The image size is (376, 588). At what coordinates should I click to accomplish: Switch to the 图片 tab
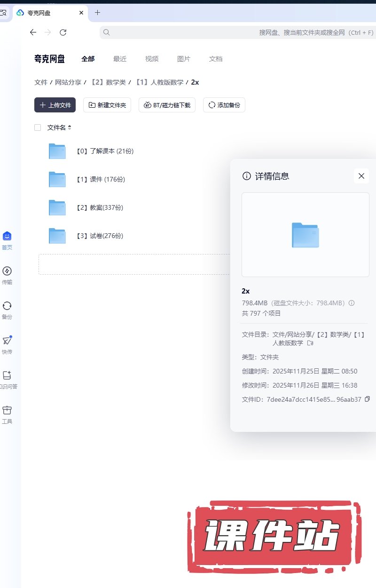click(x=184, y=59)
